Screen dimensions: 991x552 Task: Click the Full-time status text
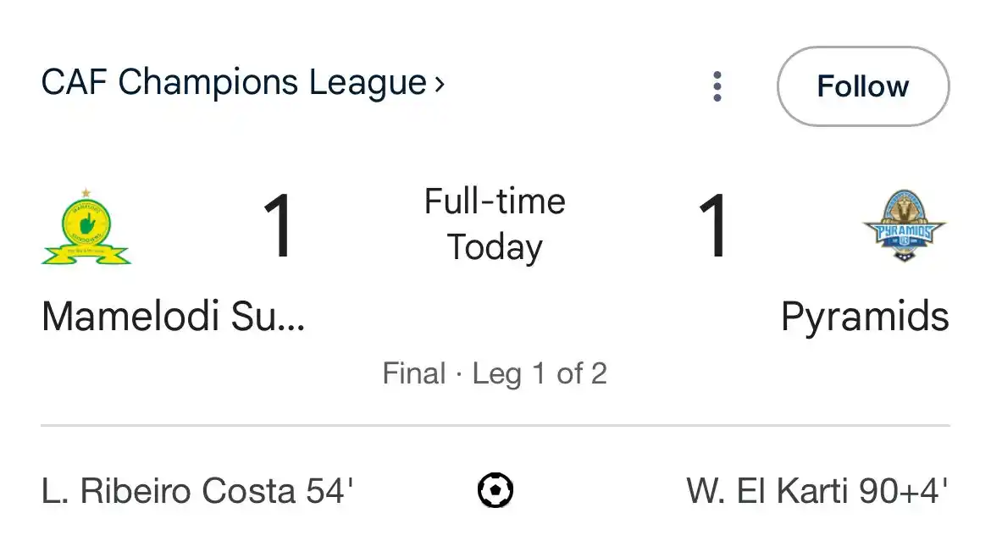(x=495, y=201)
